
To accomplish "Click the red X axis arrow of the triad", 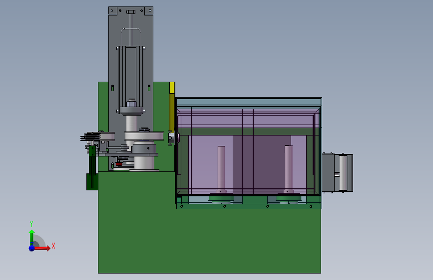I will click(x=42, y=248).
